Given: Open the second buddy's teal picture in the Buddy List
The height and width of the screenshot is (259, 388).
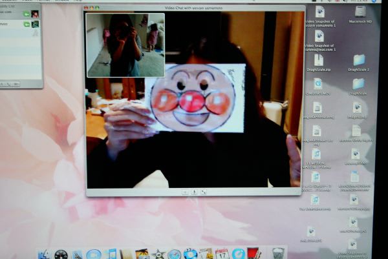Looking at the screenshot, I should tap(35, 24).
